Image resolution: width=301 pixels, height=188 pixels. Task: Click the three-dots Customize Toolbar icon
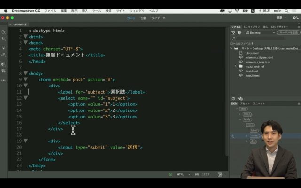click(3, 80)
